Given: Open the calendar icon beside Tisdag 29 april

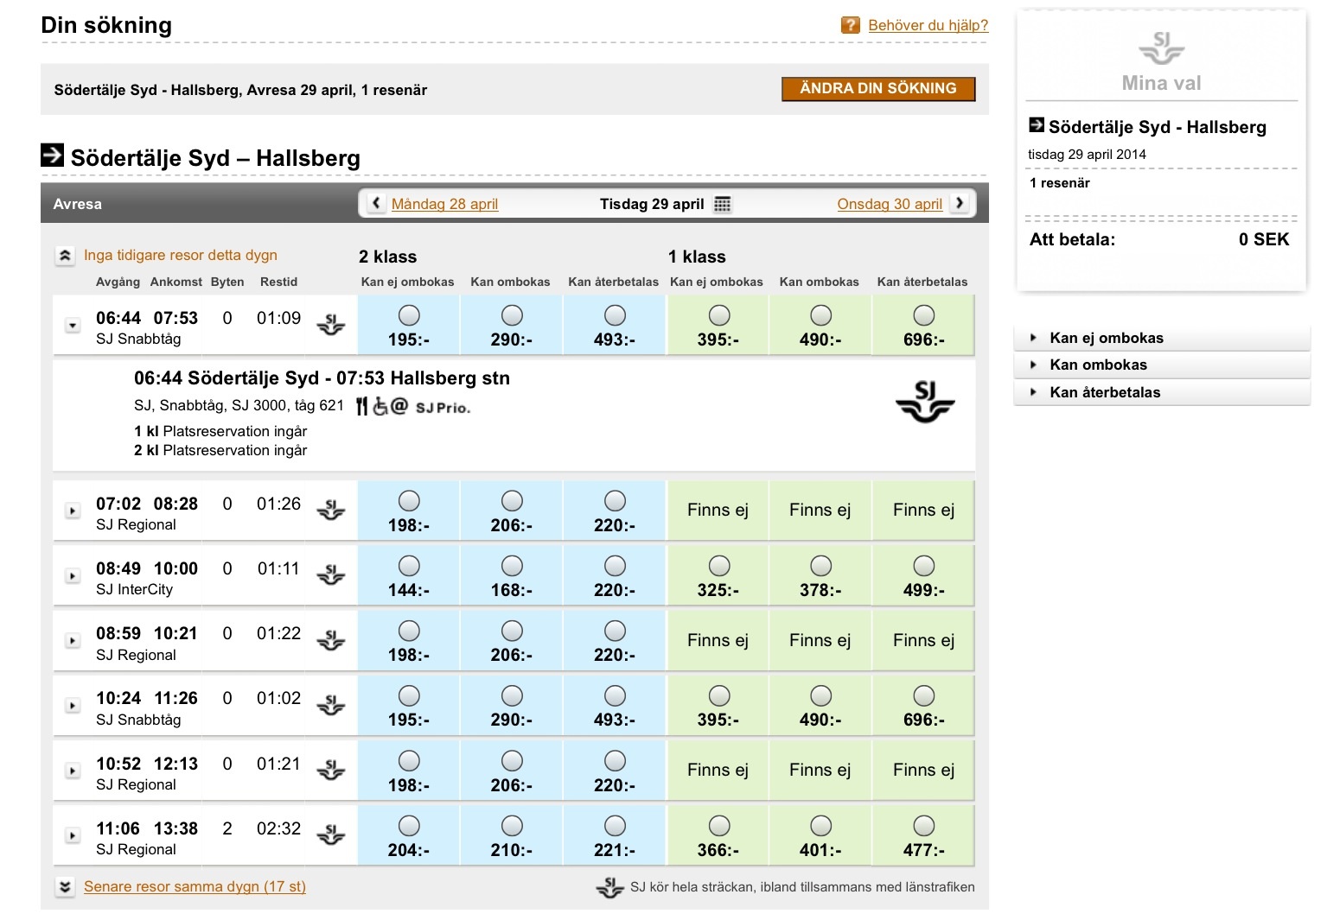Looking at the screenshot, I should pos(723,205).
